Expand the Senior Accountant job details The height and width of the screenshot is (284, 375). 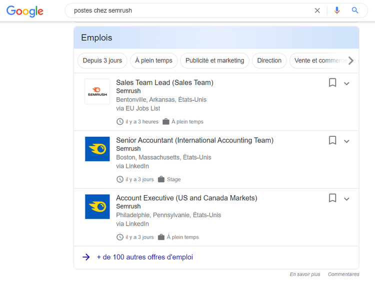(346, 141)
